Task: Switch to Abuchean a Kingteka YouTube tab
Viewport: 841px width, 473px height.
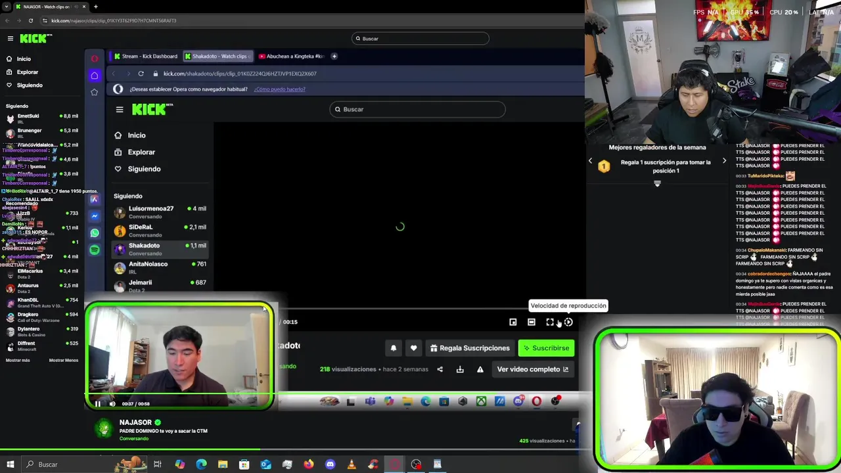Action: click(291, 56)
